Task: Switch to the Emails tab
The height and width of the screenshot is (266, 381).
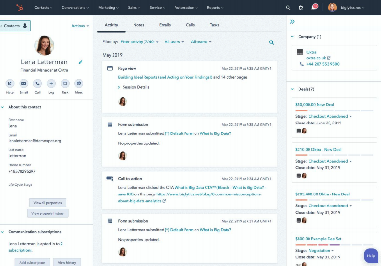Action: tap(165, 25)
